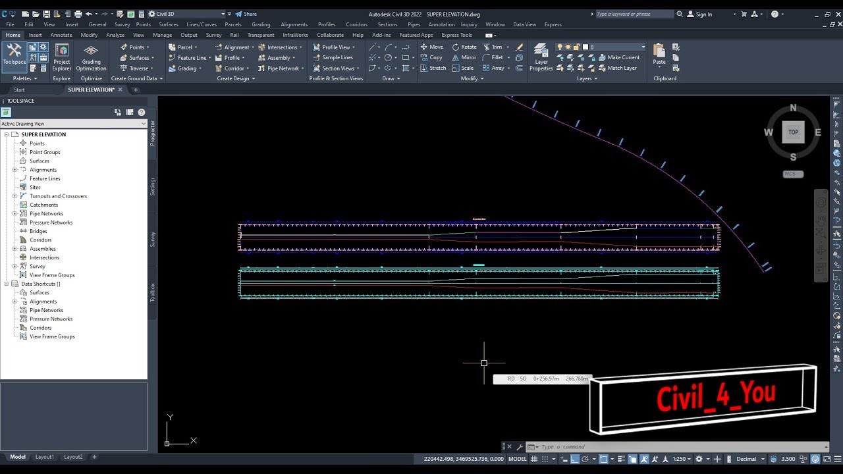Open Toolspace help icon
Image resolution: width=843 pixels, height=474 pixels.
pos(142,113)
